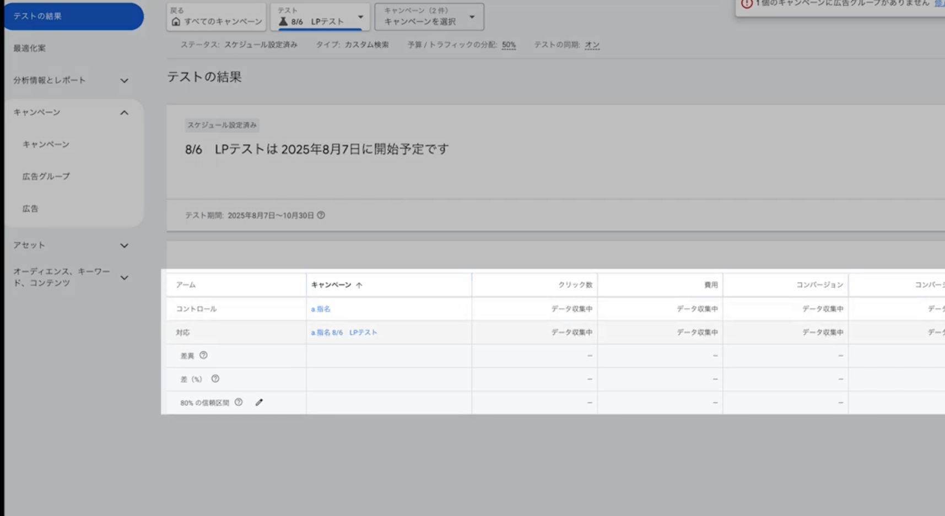
Task: Click help icon beside 80% の信頼区間
Action: (239, 403)
